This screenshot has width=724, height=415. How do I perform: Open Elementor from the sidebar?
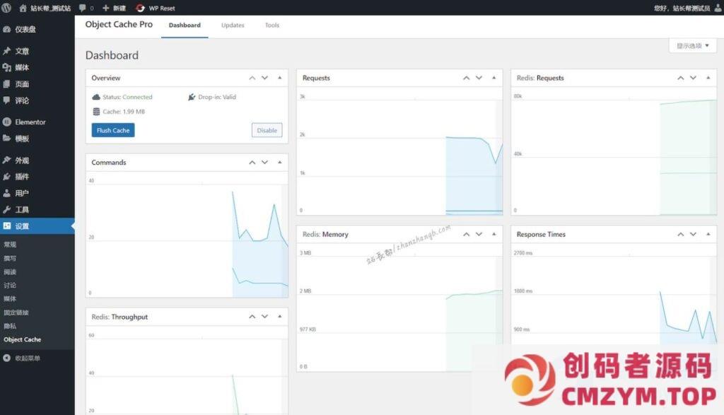pos(30,122)
